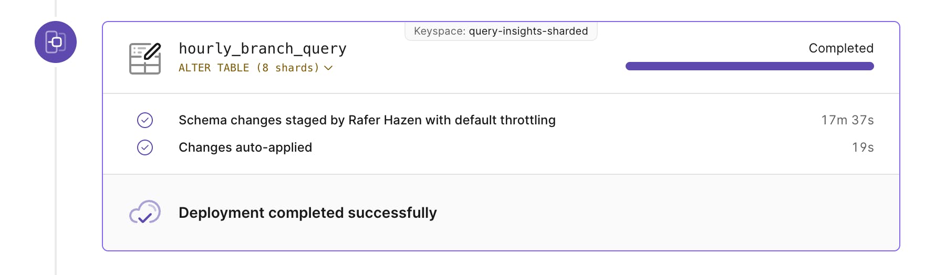Click the pencil on the table icon
Screen dimensions: 935x275
pyautogui.click(x=152, y=51)
